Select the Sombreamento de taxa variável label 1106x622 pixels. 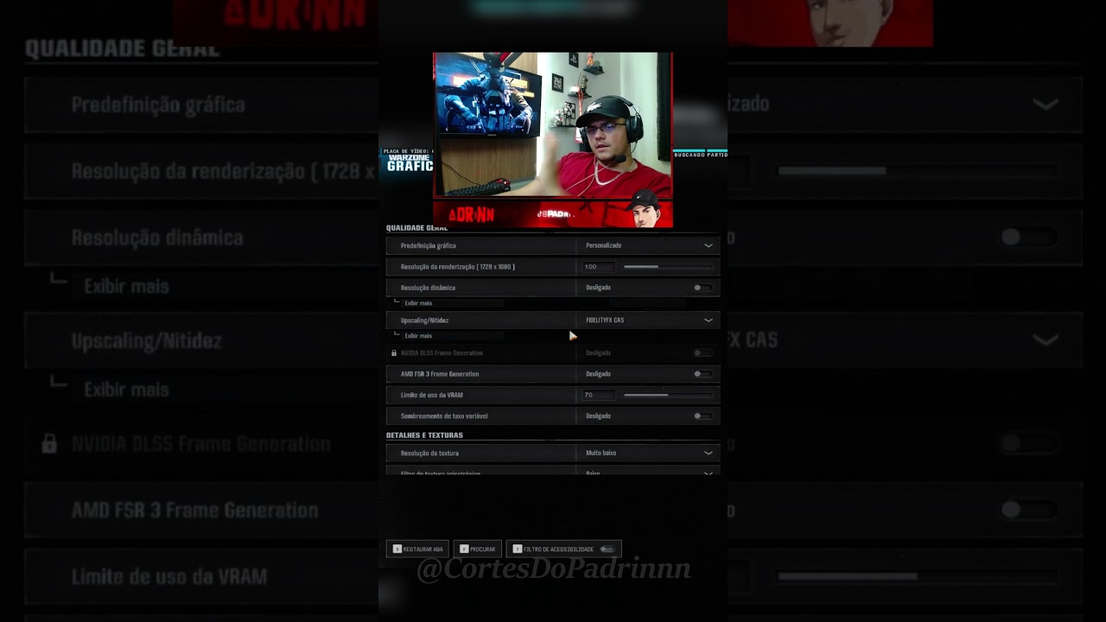(x=444, y=416)
